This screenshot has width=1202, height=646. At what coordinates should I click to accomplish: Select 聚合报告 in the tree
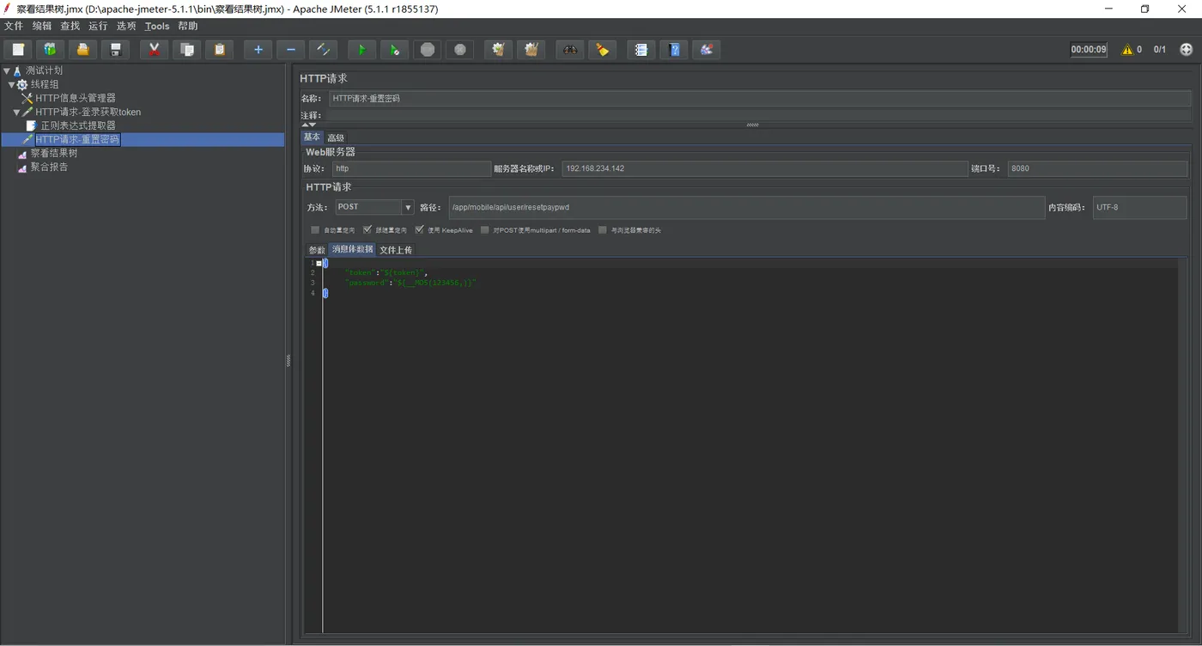click(x=49, y=168)
